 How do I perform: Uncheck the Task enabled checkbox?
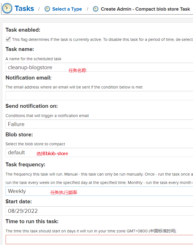[8, 39]
